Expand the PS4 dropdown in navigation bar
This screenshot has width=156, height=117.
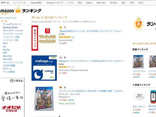pos(80,3)
